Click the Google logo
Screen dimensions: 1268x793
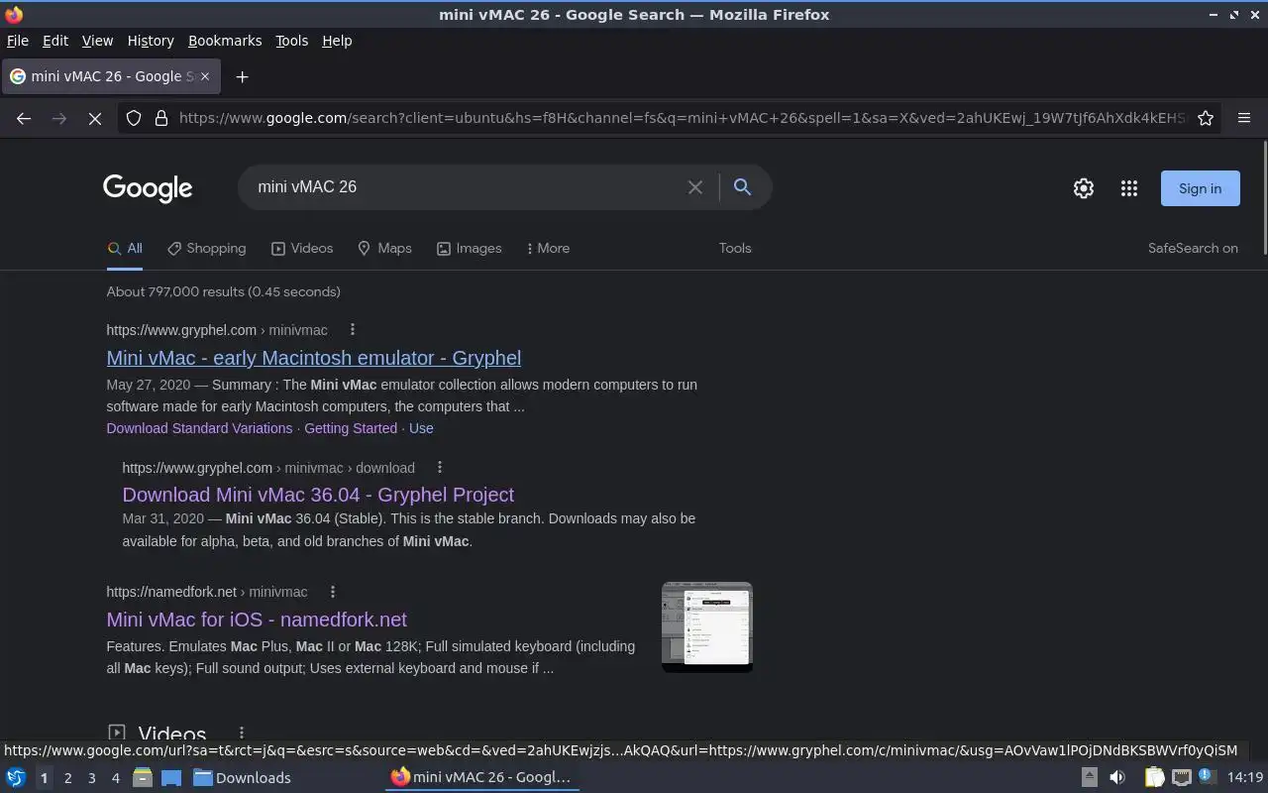148,188
